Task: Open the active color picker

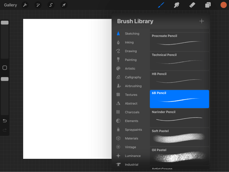Action: [224, 5]
